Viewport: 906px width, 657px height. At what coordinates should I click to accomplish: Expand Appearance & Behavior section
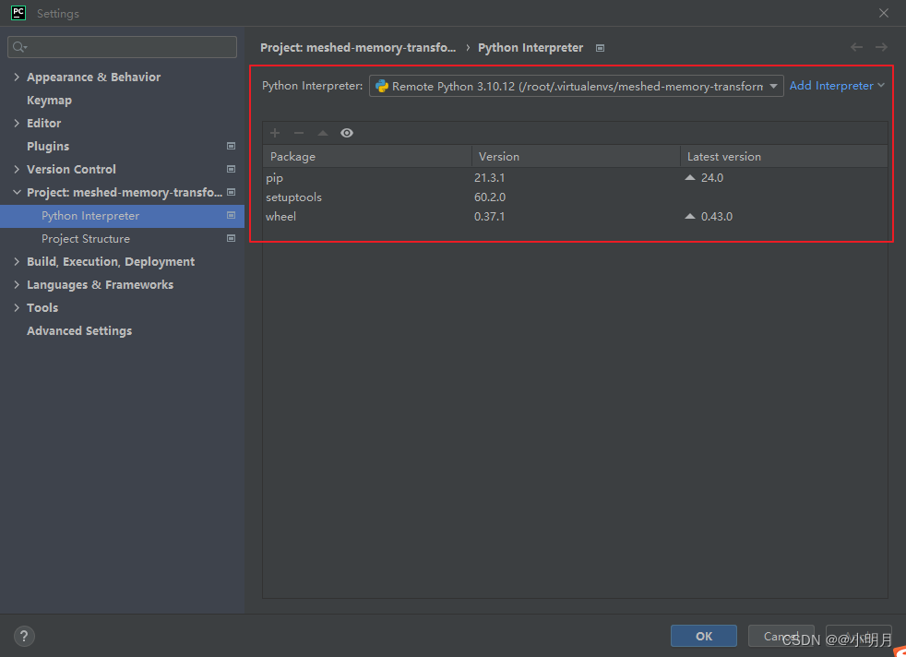(x=17, y=77)
